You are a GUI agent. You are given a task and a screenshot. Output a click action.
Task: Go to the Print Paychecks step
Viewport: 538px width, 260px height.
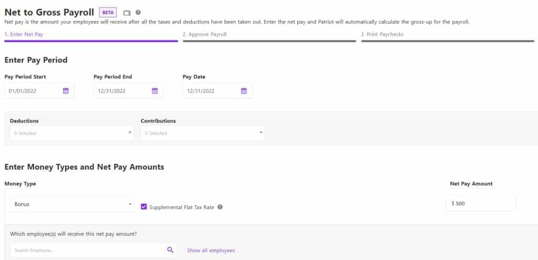382,34
